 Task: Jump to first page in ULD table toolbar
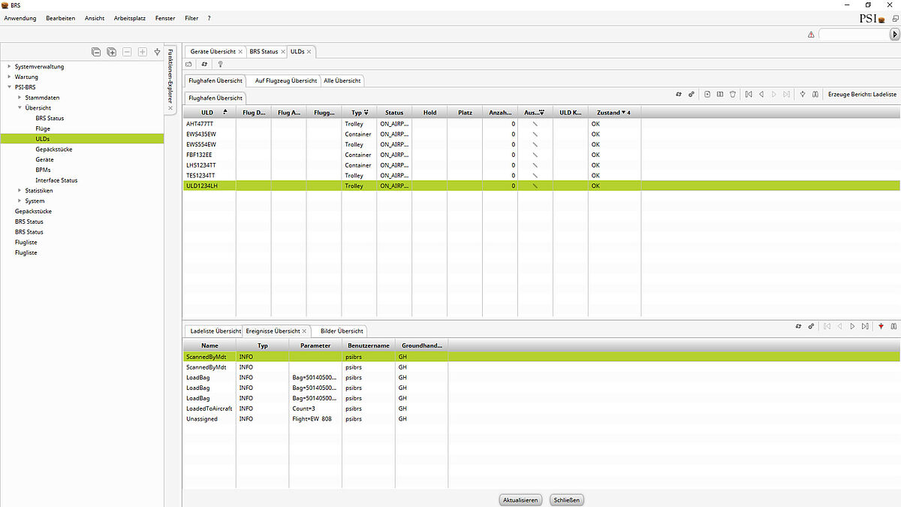click(749, 94)
